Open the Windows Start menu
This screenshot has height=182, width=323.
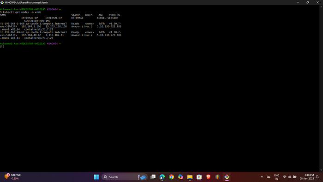(x=96, y=177)
